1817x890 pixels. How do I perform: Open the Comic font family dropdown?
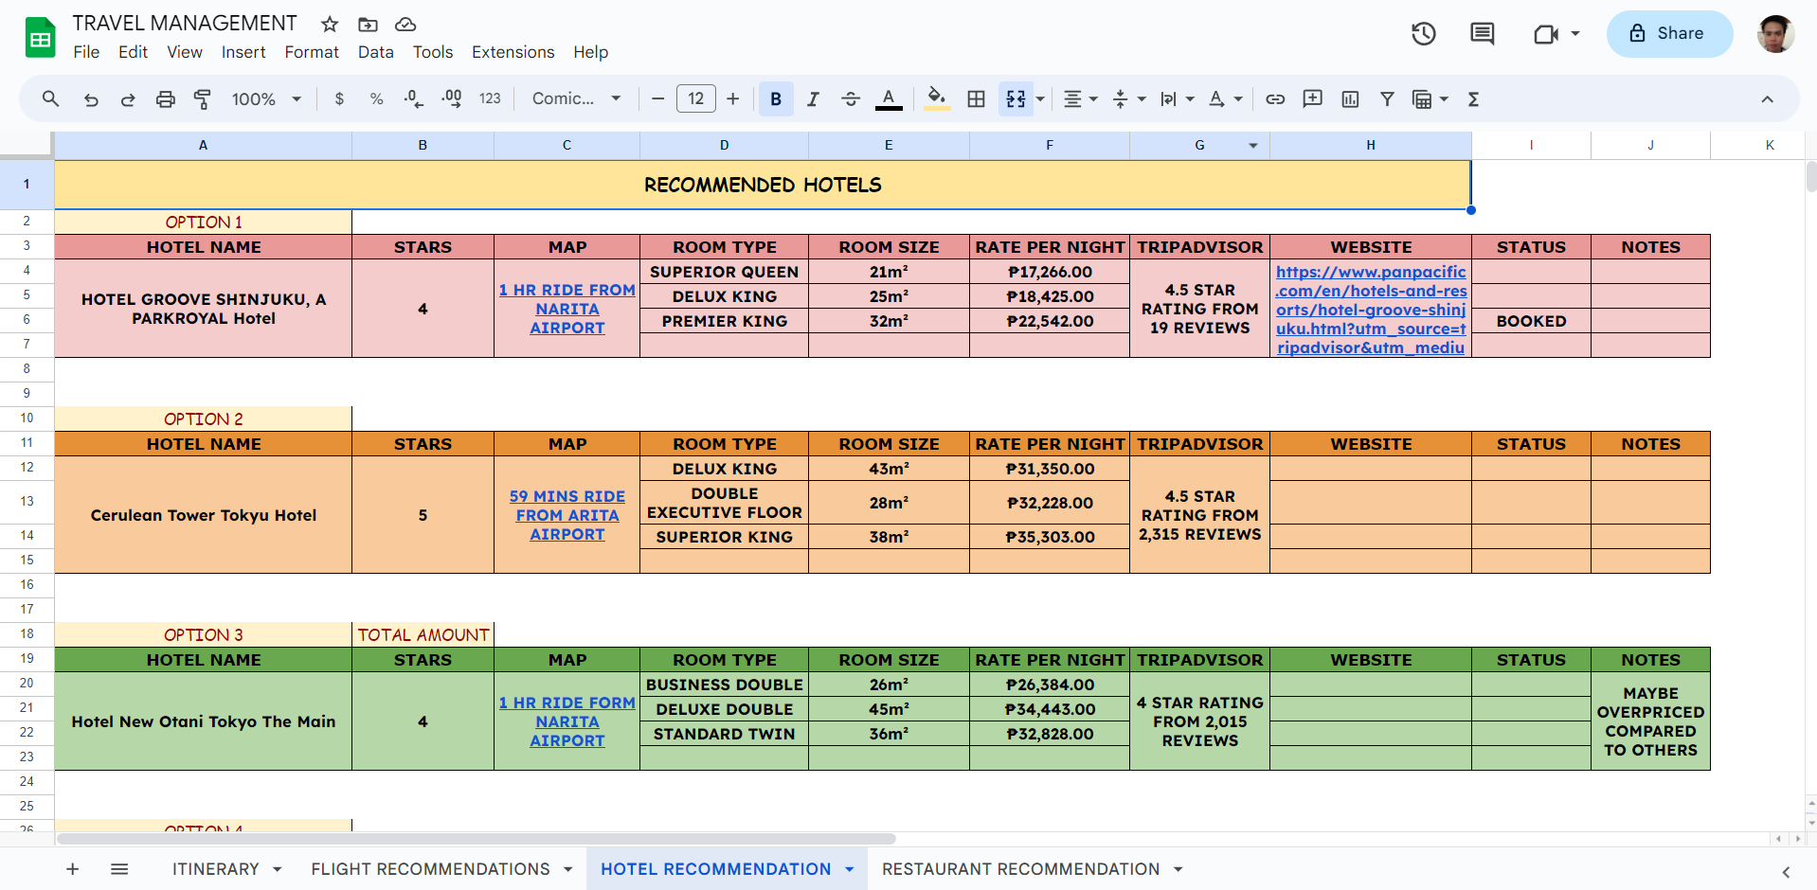576,98
